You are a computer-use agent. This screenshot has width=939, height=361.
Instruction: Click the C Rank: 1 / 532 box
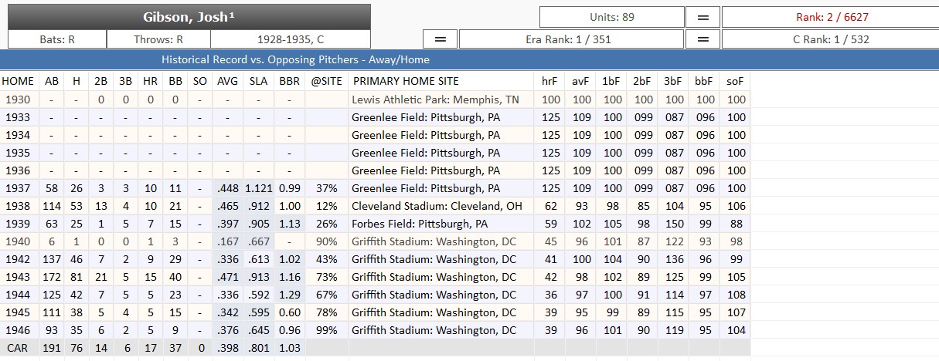click(829, 39)
